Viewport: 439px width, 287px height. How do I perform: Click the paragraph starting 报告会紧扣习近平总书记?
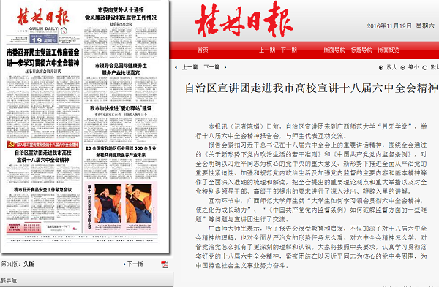click(x=311, y=168)
